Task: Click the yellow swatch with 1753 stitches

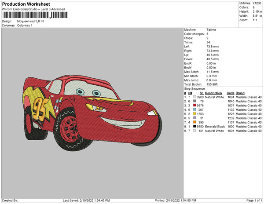Action: (194, 113)
